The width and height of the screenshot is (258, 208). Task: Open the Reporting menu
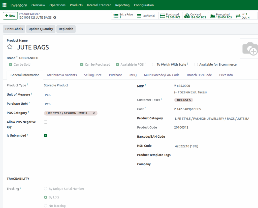point(122,5)
